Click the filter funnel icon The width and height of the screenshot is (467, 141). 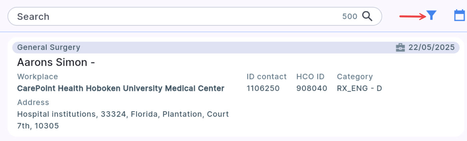[x=431, y=15]
